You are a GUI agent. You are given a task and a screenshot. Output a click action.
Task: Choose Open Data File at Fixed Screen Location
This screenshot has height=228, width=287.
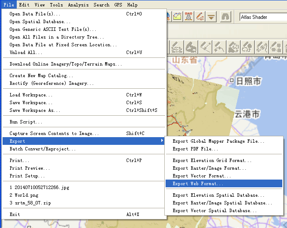point(85,45)
